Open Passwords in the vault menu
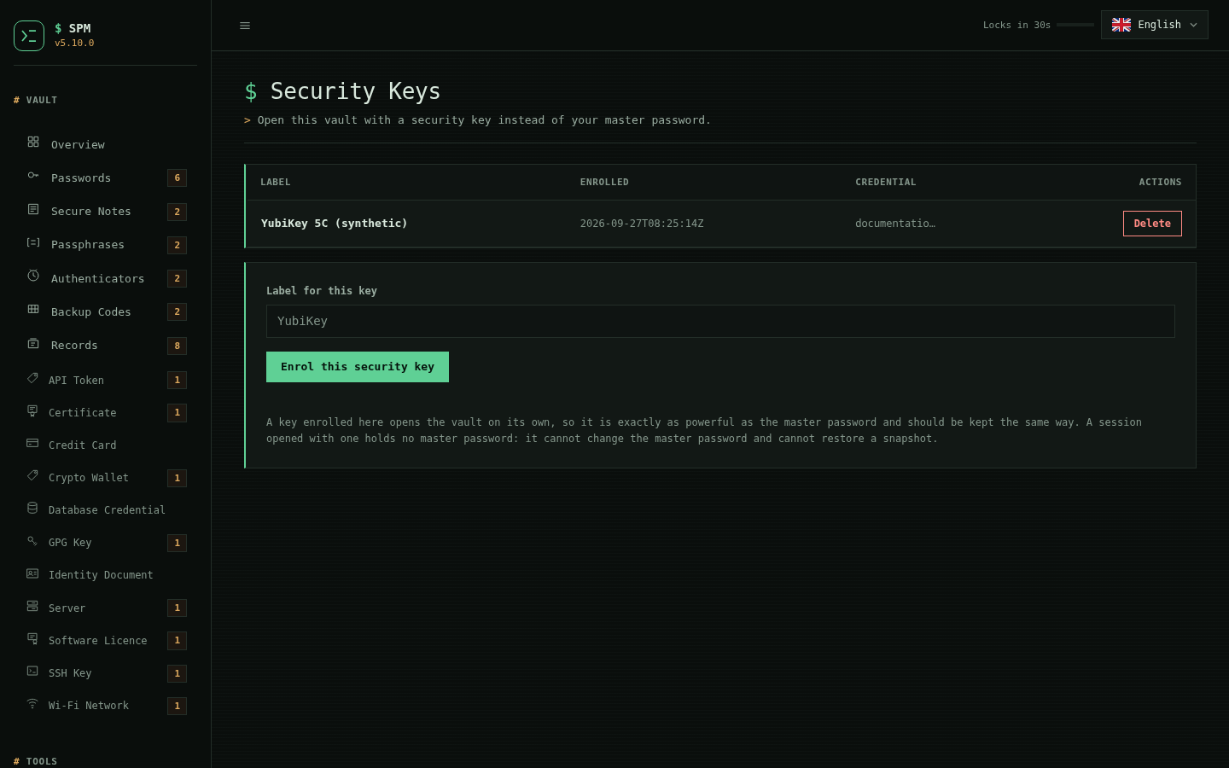The image size is (1229, 768). pyautogui.click(x=106, y=177)
